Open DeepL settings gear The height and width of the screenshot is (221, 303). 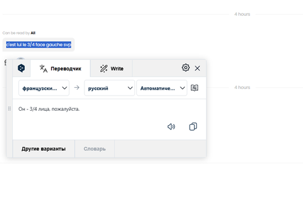[185, 68]
